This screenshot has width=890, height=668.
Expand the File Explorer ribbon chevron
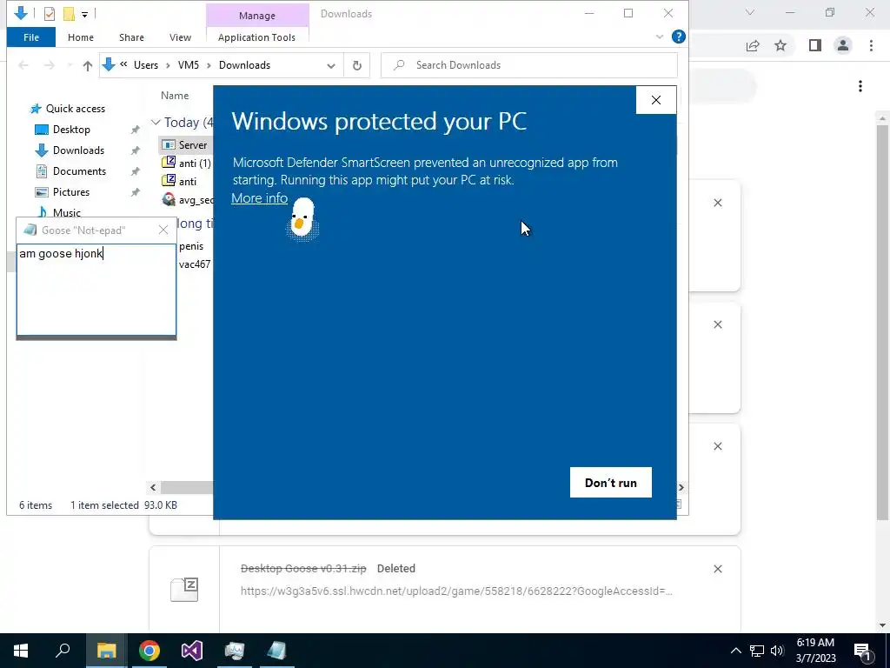pos(660,37)
